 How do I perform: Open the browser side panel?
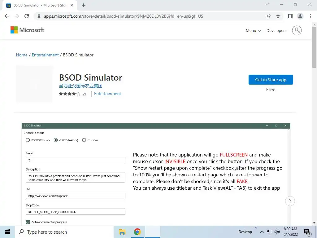click(290, 16)
